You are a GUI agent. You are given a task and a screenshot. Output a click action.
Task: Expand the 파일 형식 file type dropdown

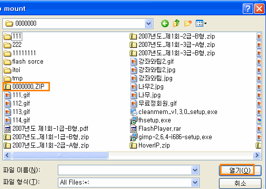[x=195, y=183]
